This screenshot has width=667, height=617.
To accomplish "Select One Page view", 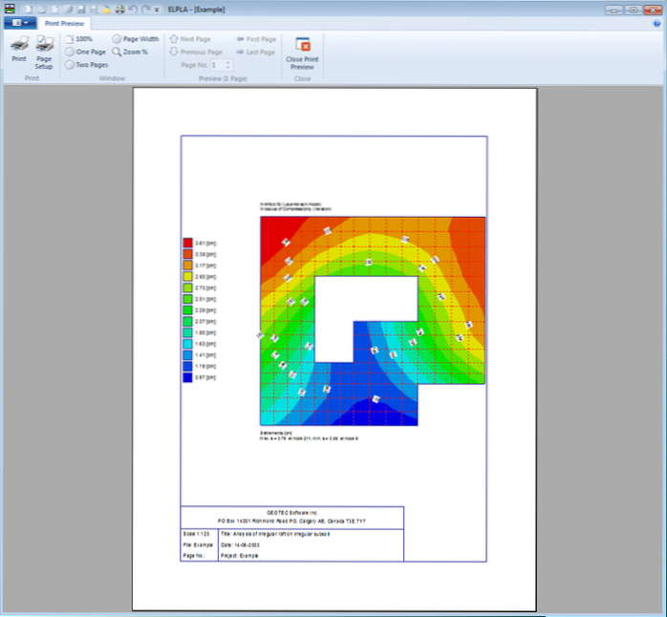I will pos(84,52).
